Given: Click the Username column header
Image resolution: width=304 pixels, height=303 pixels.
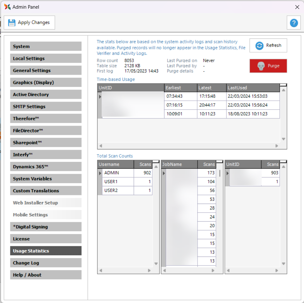Looking at the screenshot, I should coord(115,164).
